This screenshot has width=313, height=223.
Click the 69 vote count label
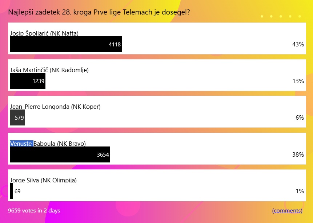(x=17, y=191)
